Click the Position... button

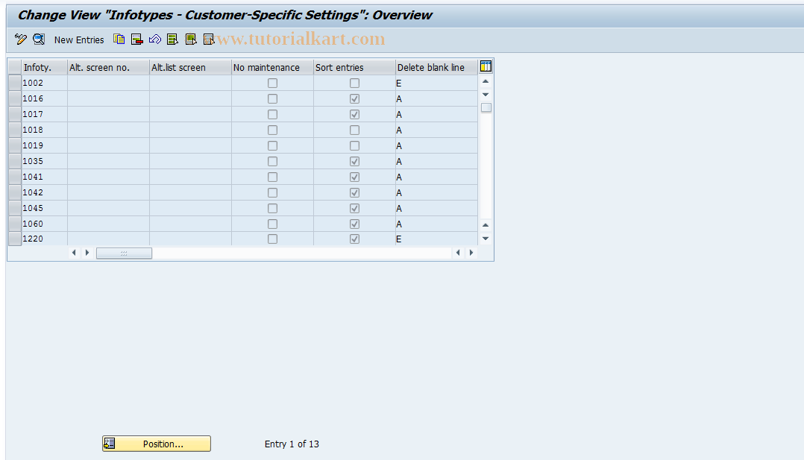click(157, 444)
